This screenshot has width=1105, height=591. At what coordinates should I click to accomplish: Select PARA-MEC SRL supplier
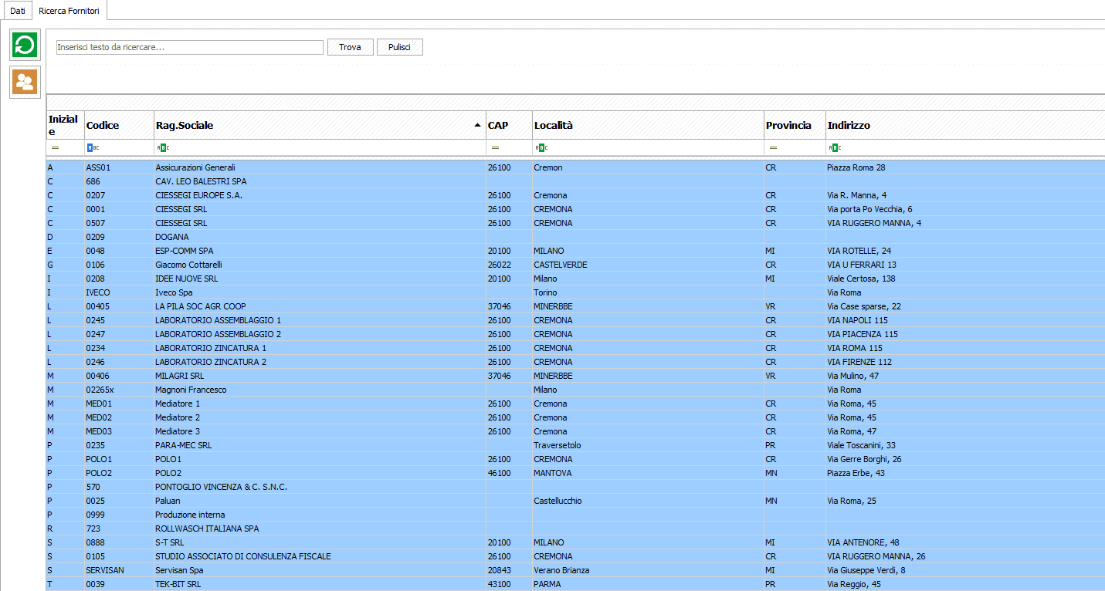[575, 445]
